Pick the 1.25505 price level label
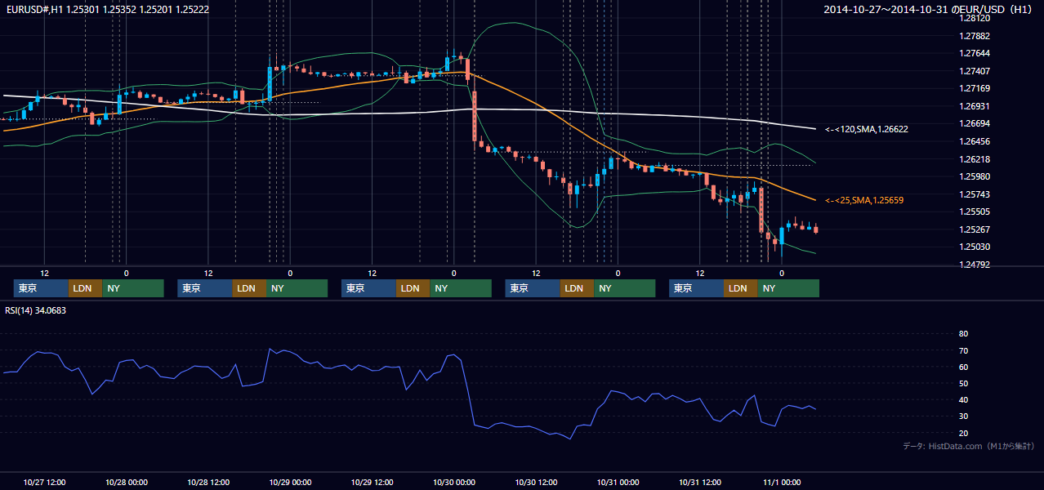Image resolution: width=1044 pixels, height=490 pixels. 975,212
